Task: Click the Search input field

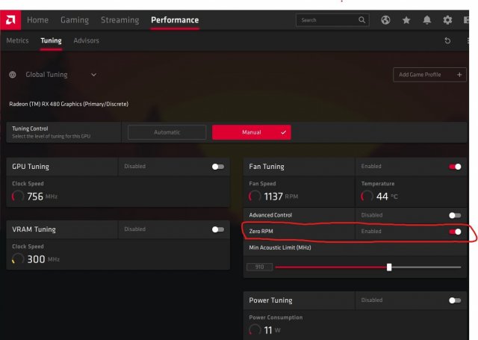Action: (326, 20)
